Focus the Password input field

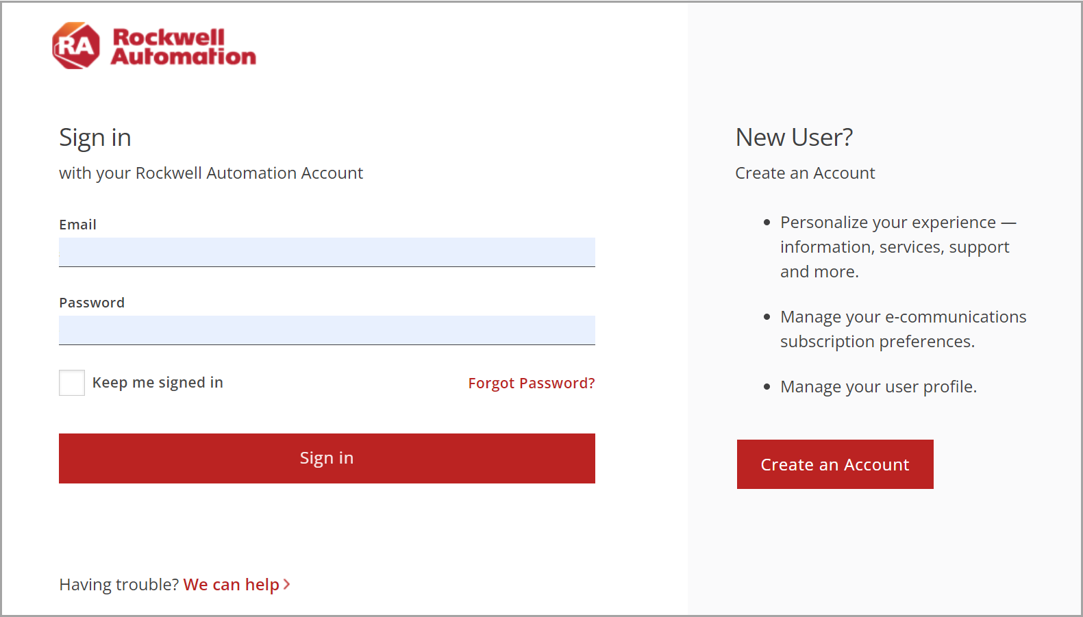click(x=327, y=330)
